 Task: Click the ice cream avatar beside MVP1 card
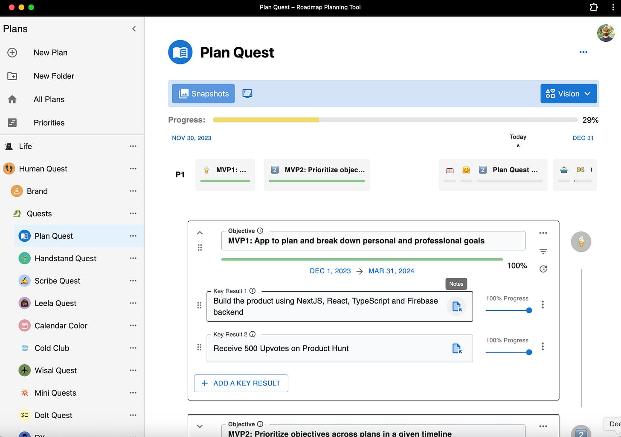[x=581, y=242]
